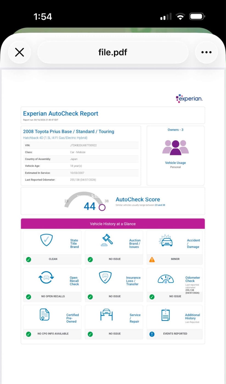
Task: Tap the 1:54 clock in status bar
Action: click(43, 17)
